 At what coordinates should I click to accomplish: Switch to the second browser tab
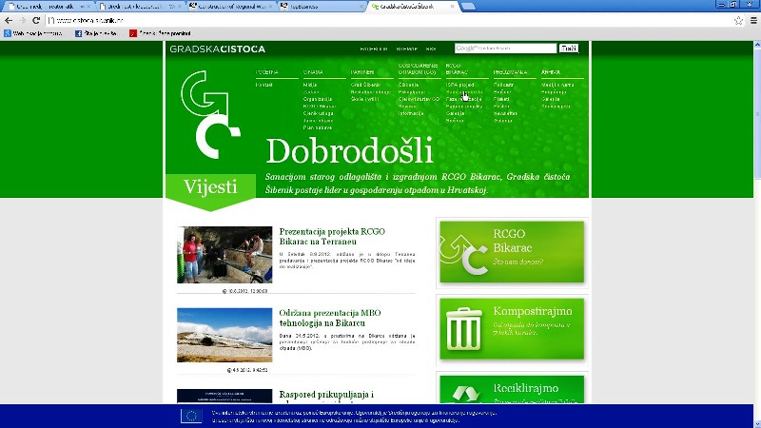(x=140, y=7)
